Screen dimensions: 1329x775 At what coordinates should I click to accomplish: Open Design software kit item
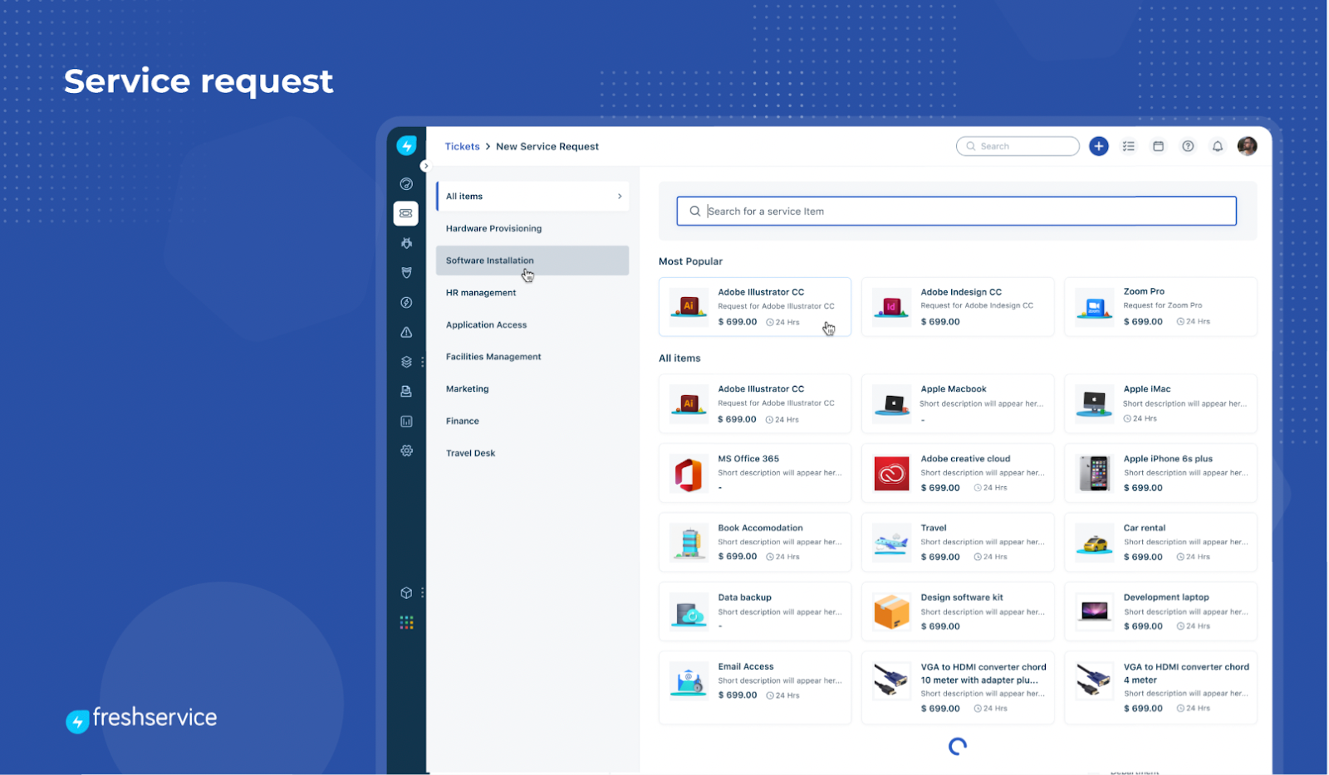[x=958, y=612]
